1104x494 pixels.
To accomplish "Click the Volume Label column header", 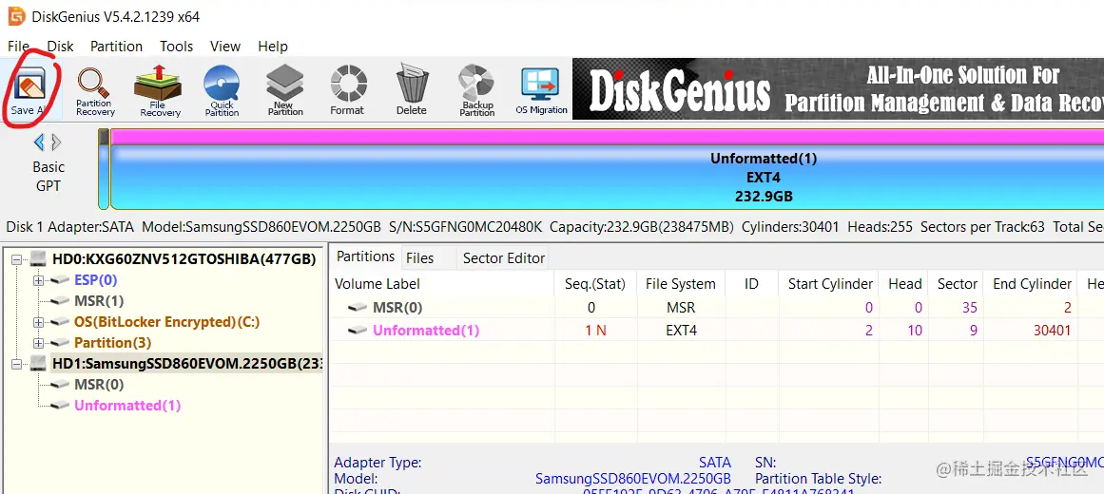I will (442, 284).
